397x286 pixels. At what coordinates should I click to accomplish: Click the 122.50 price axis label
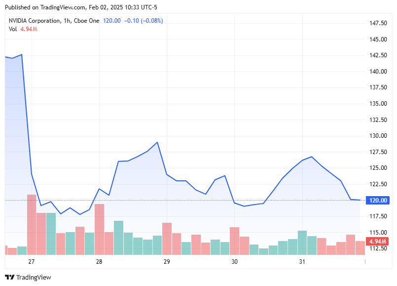(x=378, y=184)
